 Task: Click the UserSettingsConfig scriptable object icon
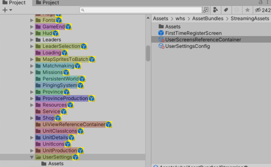coord(161,46)
